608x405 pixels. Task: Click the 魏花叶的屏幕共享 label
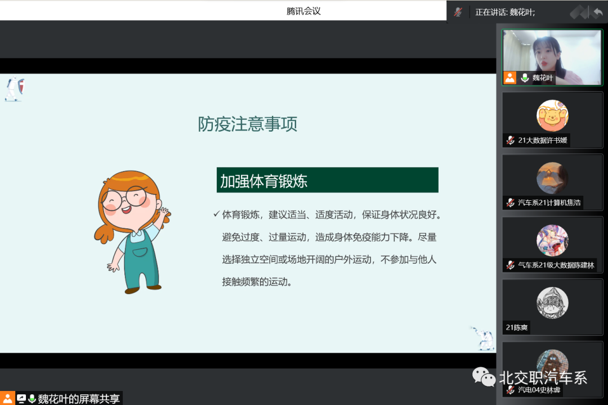click(x=79, y=399)
